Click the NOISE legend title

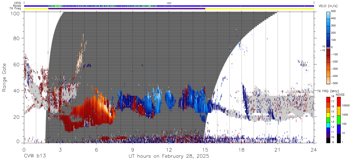click(x=340, y=95)
